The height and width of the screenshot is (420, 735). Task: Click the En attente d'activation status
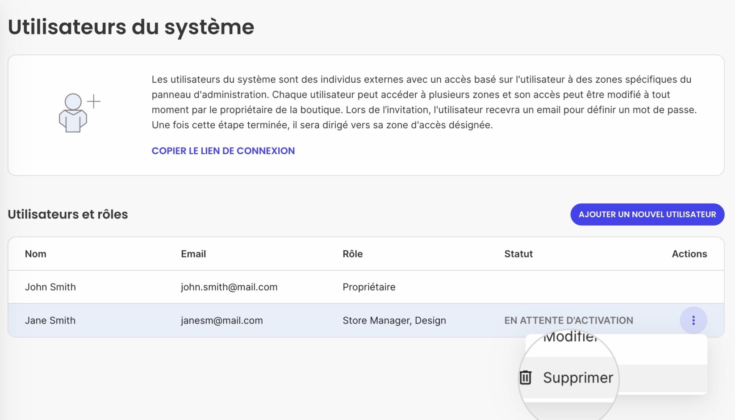pos(568,320)
